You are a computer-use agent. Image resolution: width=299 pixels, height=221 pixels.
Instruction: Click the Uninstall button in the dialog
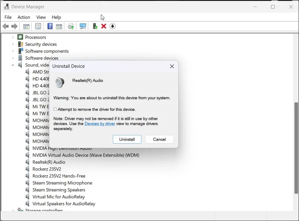127,139
